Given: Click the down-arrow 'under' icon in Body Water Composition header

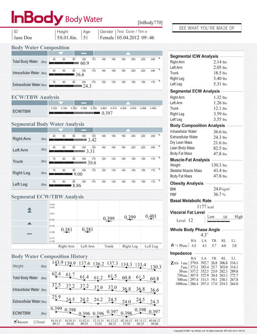Looking at the screenshot, I should [x=61, y=54].
